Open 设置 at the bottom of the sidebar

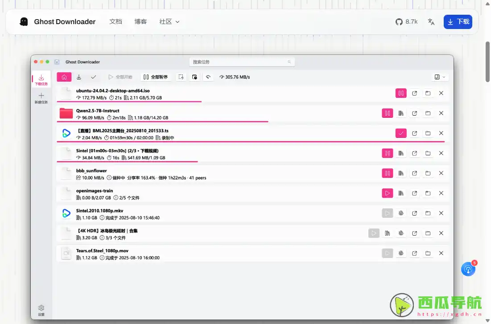coord(41,310)
